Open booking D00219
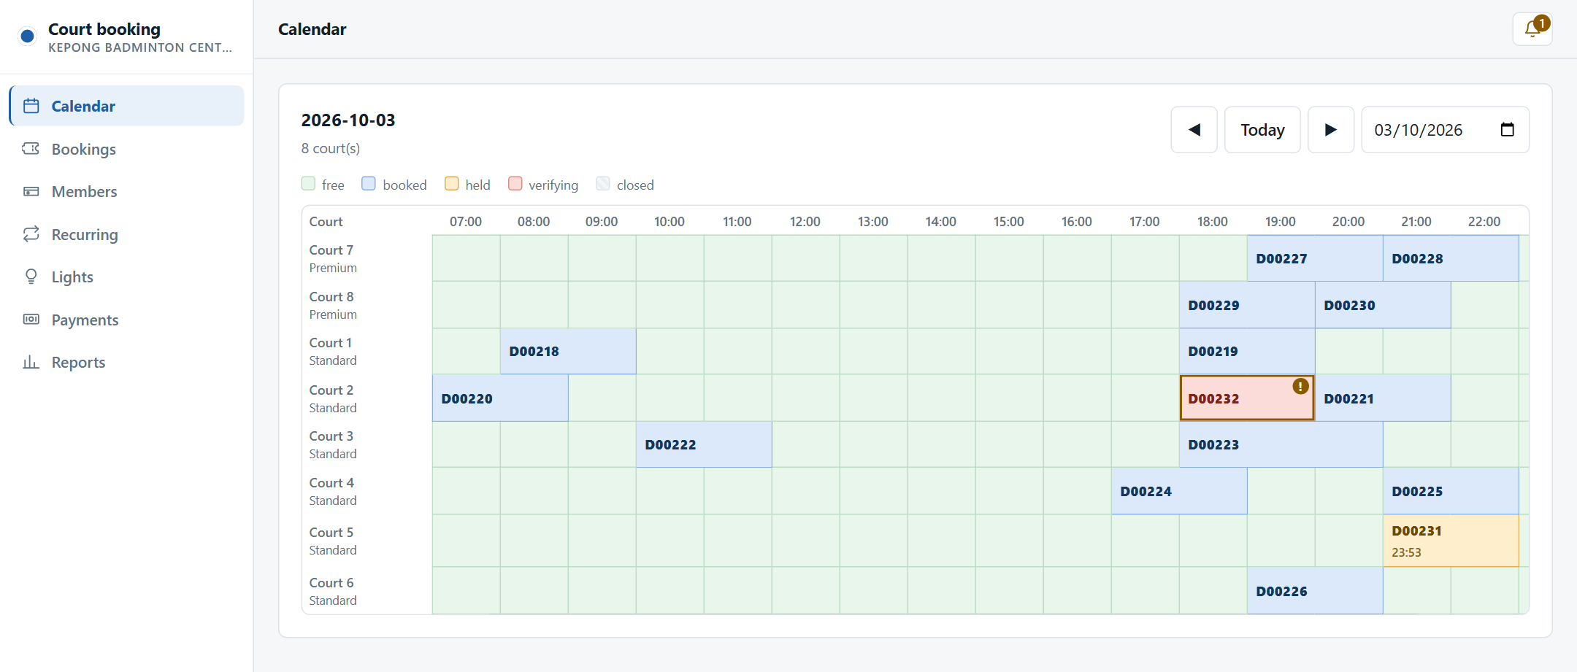Viewport: 1577px width, 672px height. click(x=1247, y=351)
